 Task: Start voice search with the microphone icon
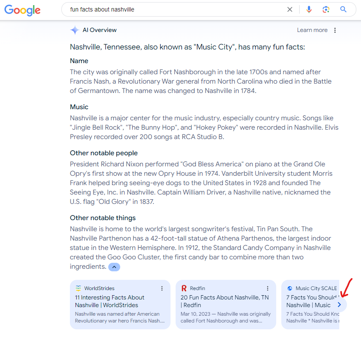click(309, 9)
